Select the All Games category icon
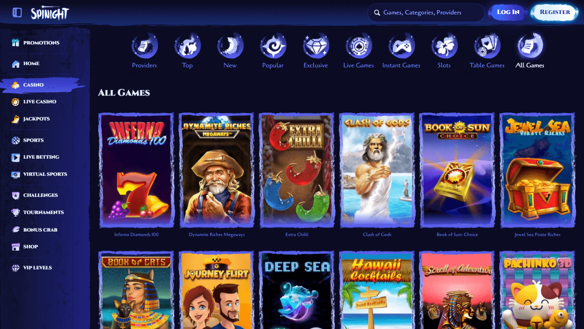This screenshot has width=584, height=329. (x=530, y=46)
